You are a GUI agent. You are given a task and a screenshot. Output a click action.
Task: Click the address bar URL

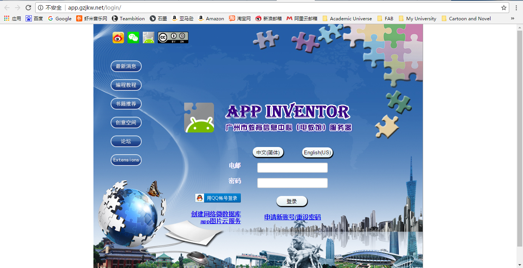pos(95,8)
